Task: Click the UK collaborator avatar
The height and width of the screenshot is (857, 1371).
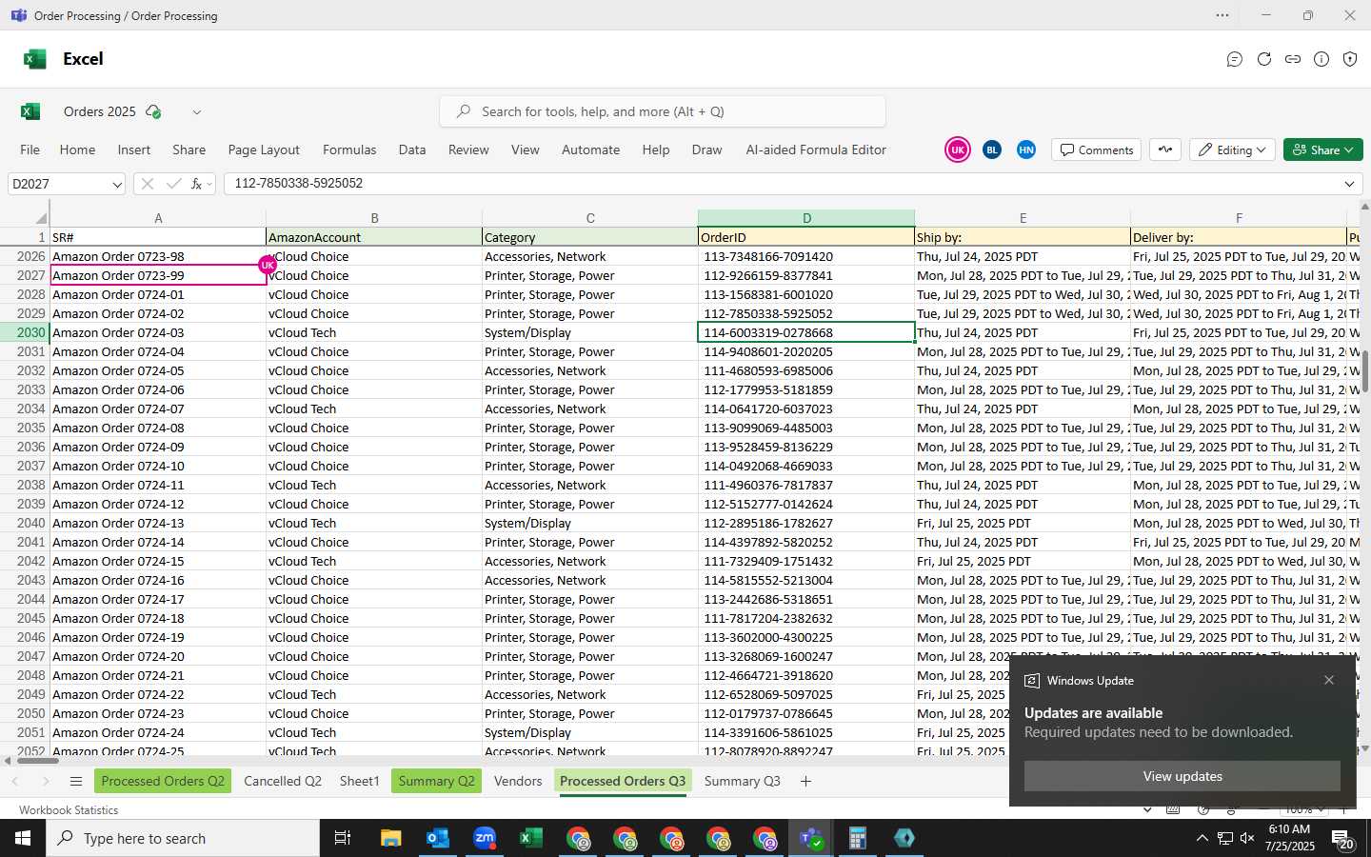Action: [x=958, y=149]
